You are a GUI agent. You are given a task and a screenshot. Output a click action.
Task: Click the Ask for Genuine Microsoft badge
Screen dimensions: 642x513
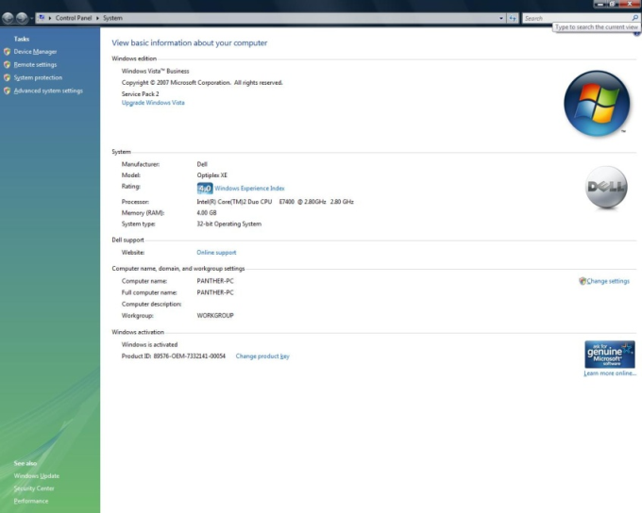[x=609, y=355]
